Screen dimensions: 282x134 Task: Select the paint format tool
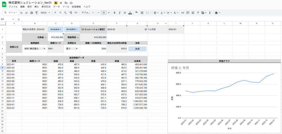[x=36, y=13]
